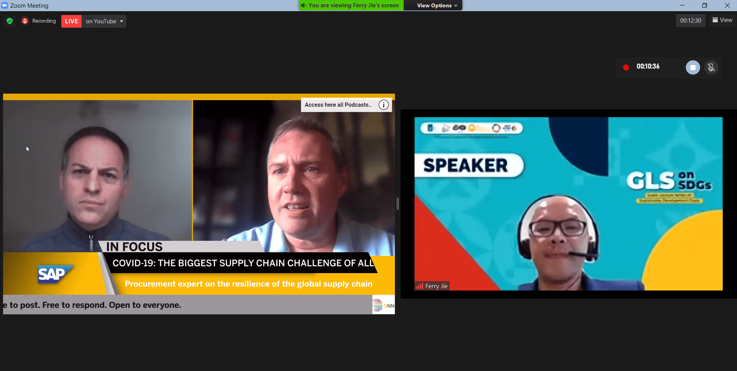Image resolution: width=737 pixels, height=371 pixels.
Task: Click the green encryption shield icon
Action: (x=10, y=21)
